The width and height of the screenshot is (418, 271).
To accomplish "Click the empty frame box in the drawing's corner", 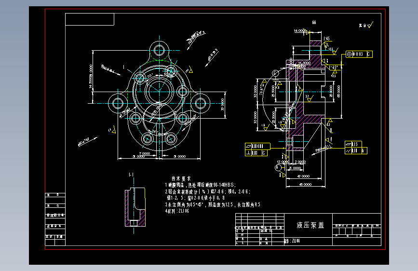I will [x=90, y=19].
